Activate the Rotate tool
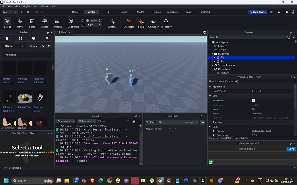The height and width of the screenshot is (185, 297). click(x=44, y=23)
